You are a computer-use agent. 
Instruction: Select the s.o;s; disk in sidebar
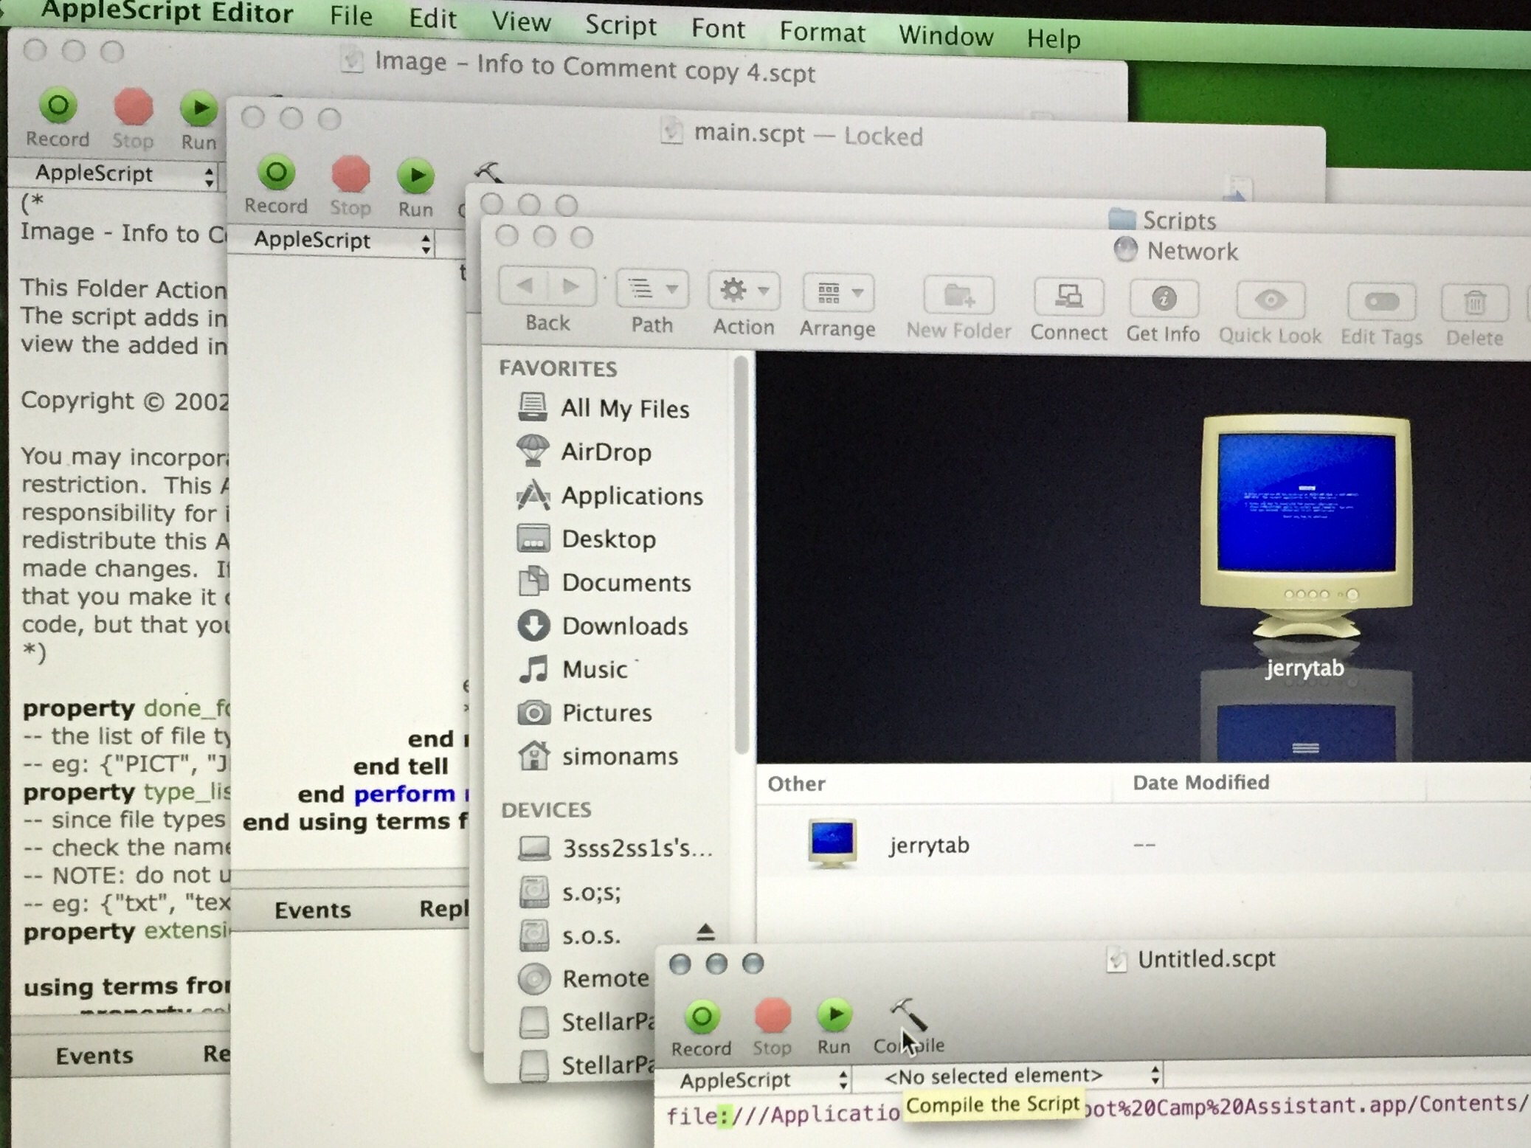tap(570, 892)
